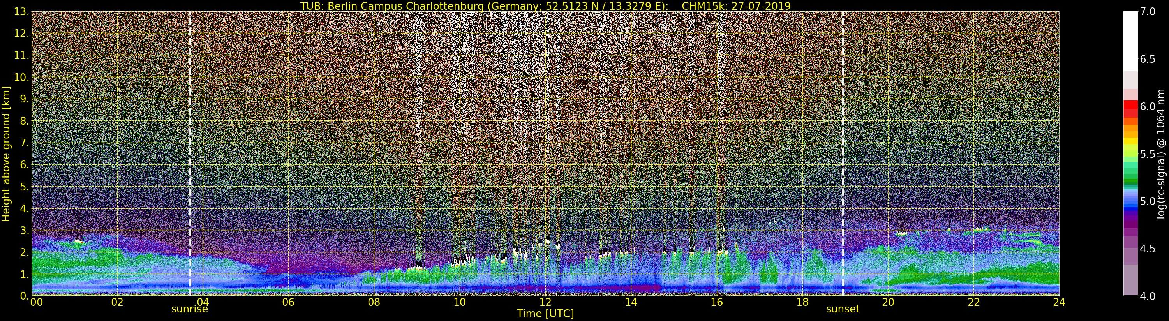Click the height axis tick label '2.'
Screen dimensions: 1169x321
pos(24,252)
